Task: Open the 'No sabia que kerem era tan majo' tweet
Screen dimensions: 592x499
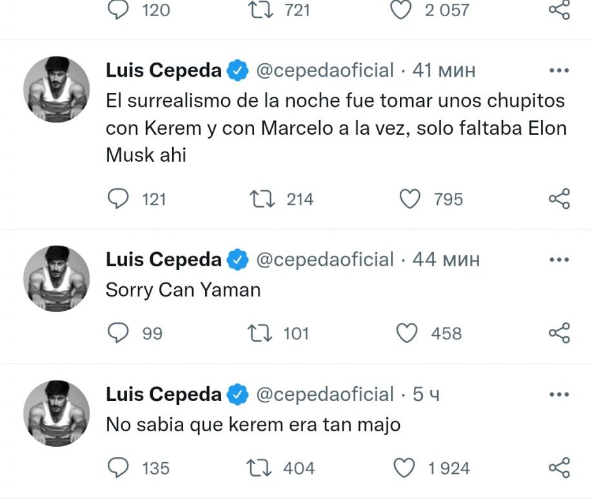Action: (x=253, y=425)
